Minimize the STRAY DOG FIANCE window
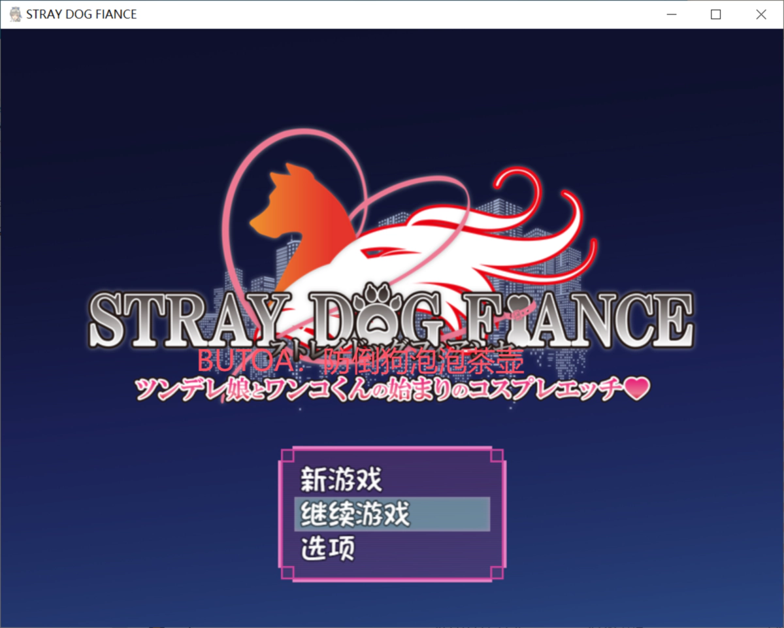784x628 pixels. 671,14
